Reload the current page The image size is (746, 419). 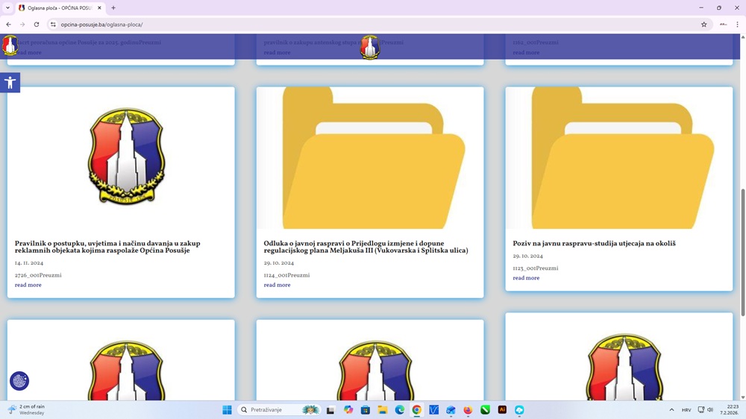(36, 25)
